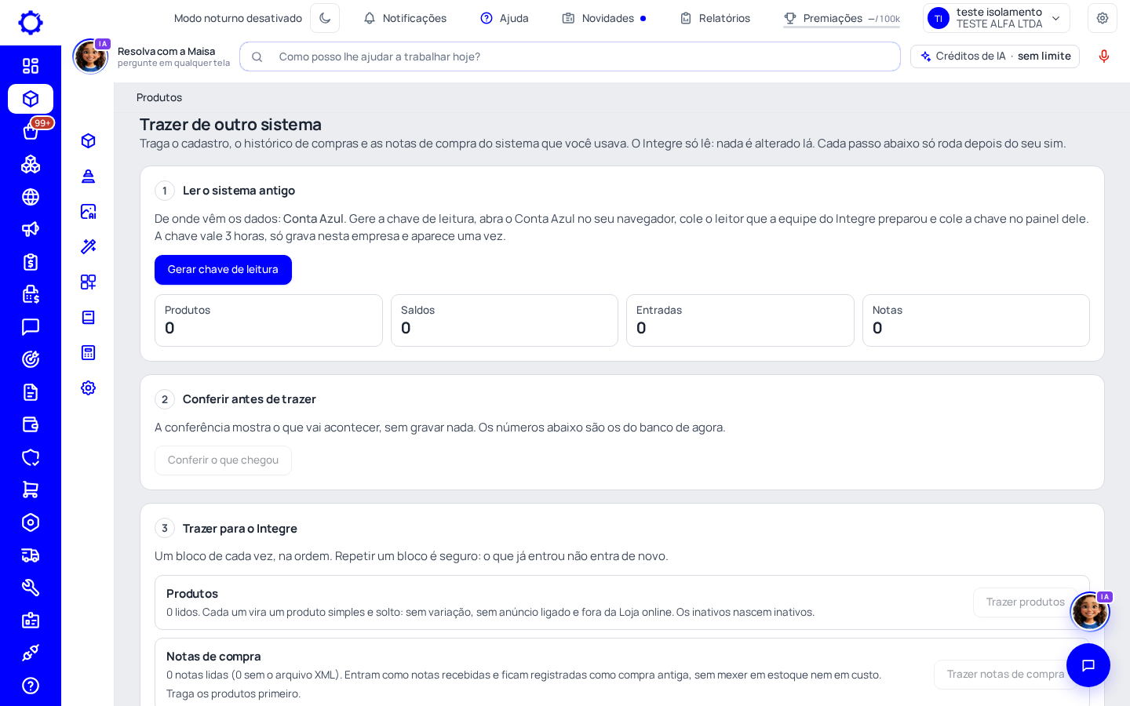Click the Trazer notas de compra button
Viewport: 1130px width, 706px height.
(1005, 675)
